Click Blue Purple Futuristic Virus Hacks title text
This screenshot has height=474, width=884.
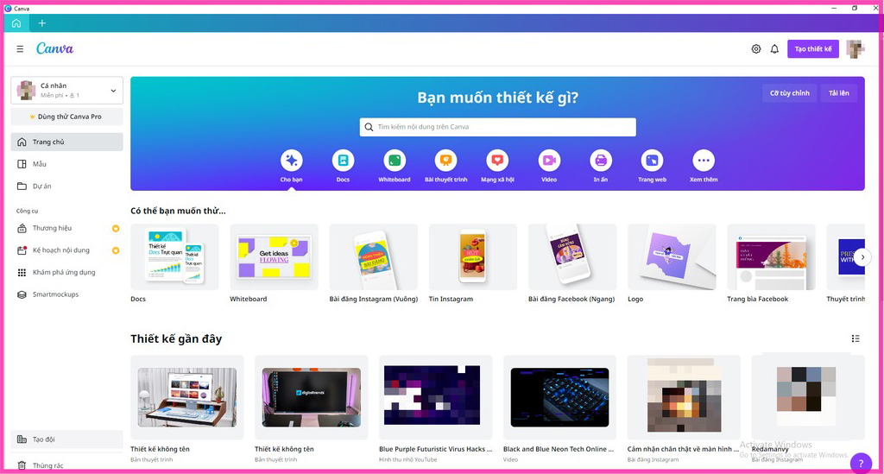point(436,449)
